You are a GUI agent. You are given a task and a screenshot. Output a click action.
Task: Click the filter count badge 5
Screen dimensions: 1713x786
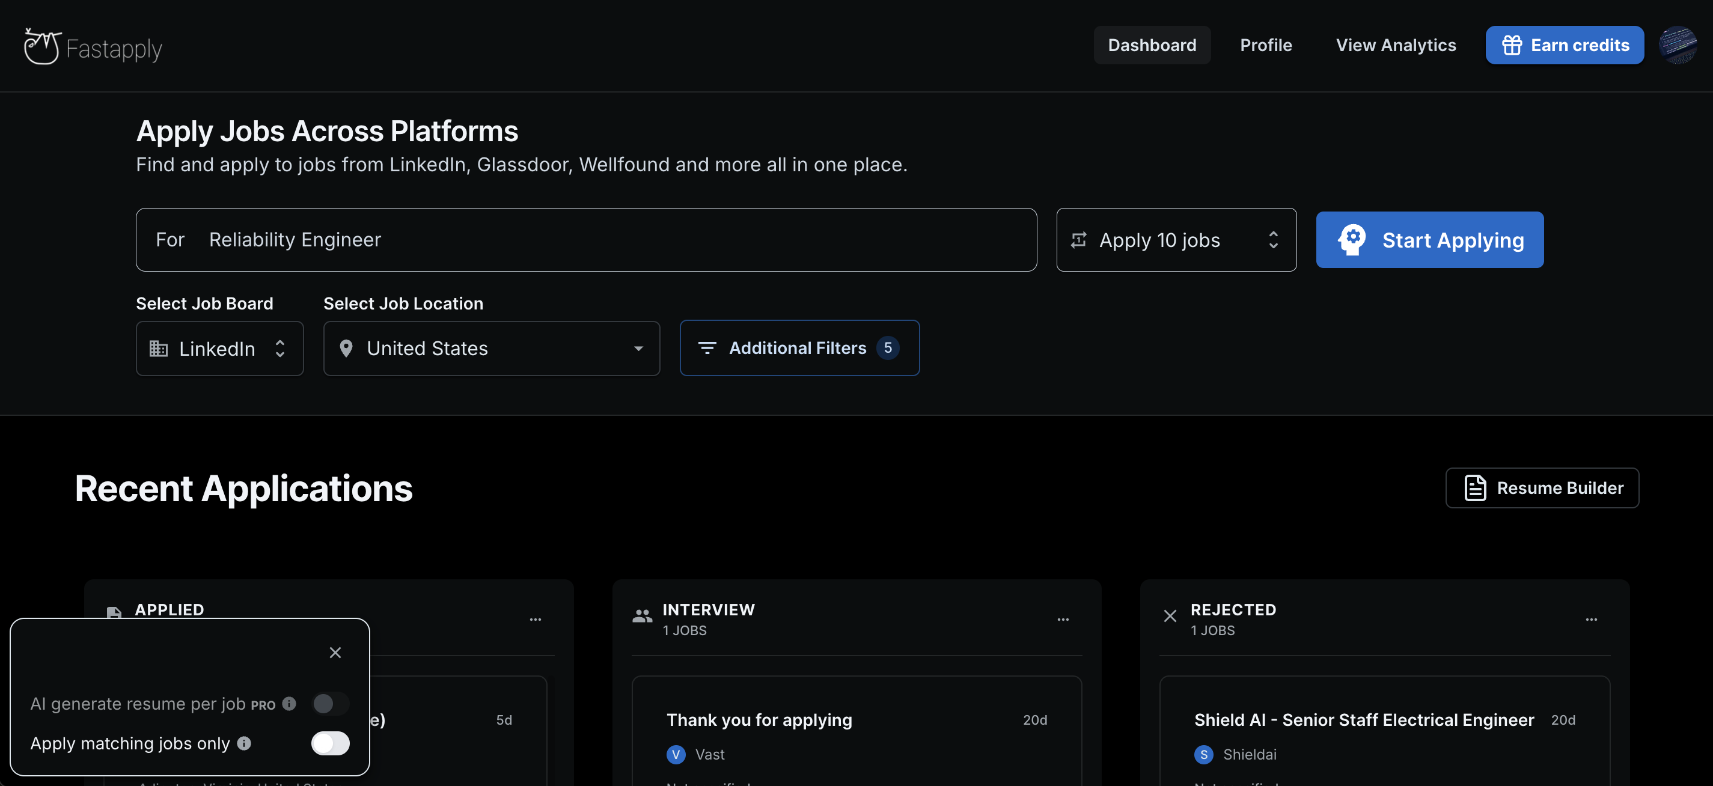(888, 348)
